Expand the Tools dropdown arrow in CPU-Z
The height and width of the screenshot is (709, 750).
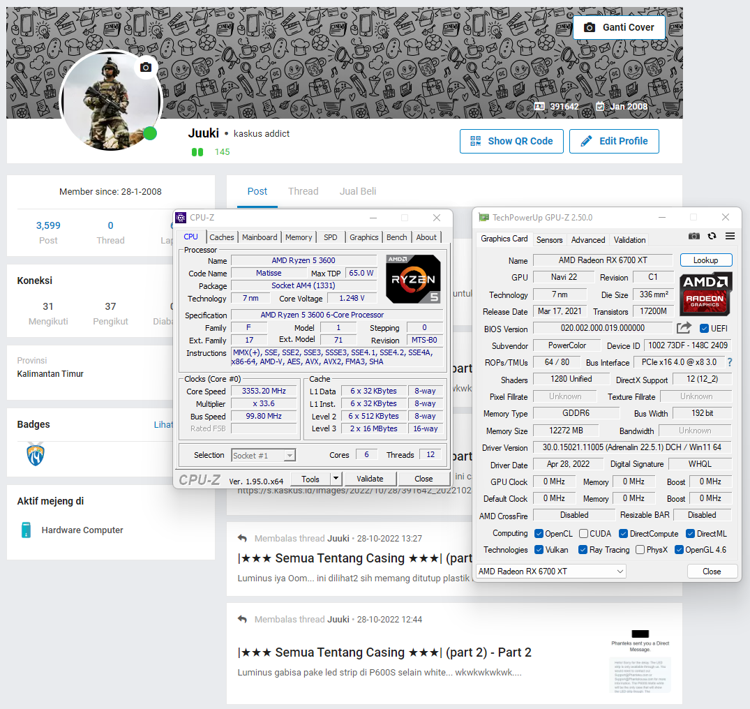tap(336, 479)
